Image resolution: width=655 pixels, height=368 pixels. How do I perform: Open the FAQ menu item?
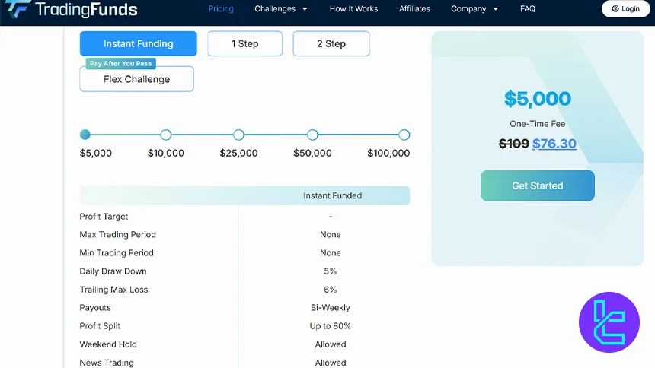coord(528,9)
